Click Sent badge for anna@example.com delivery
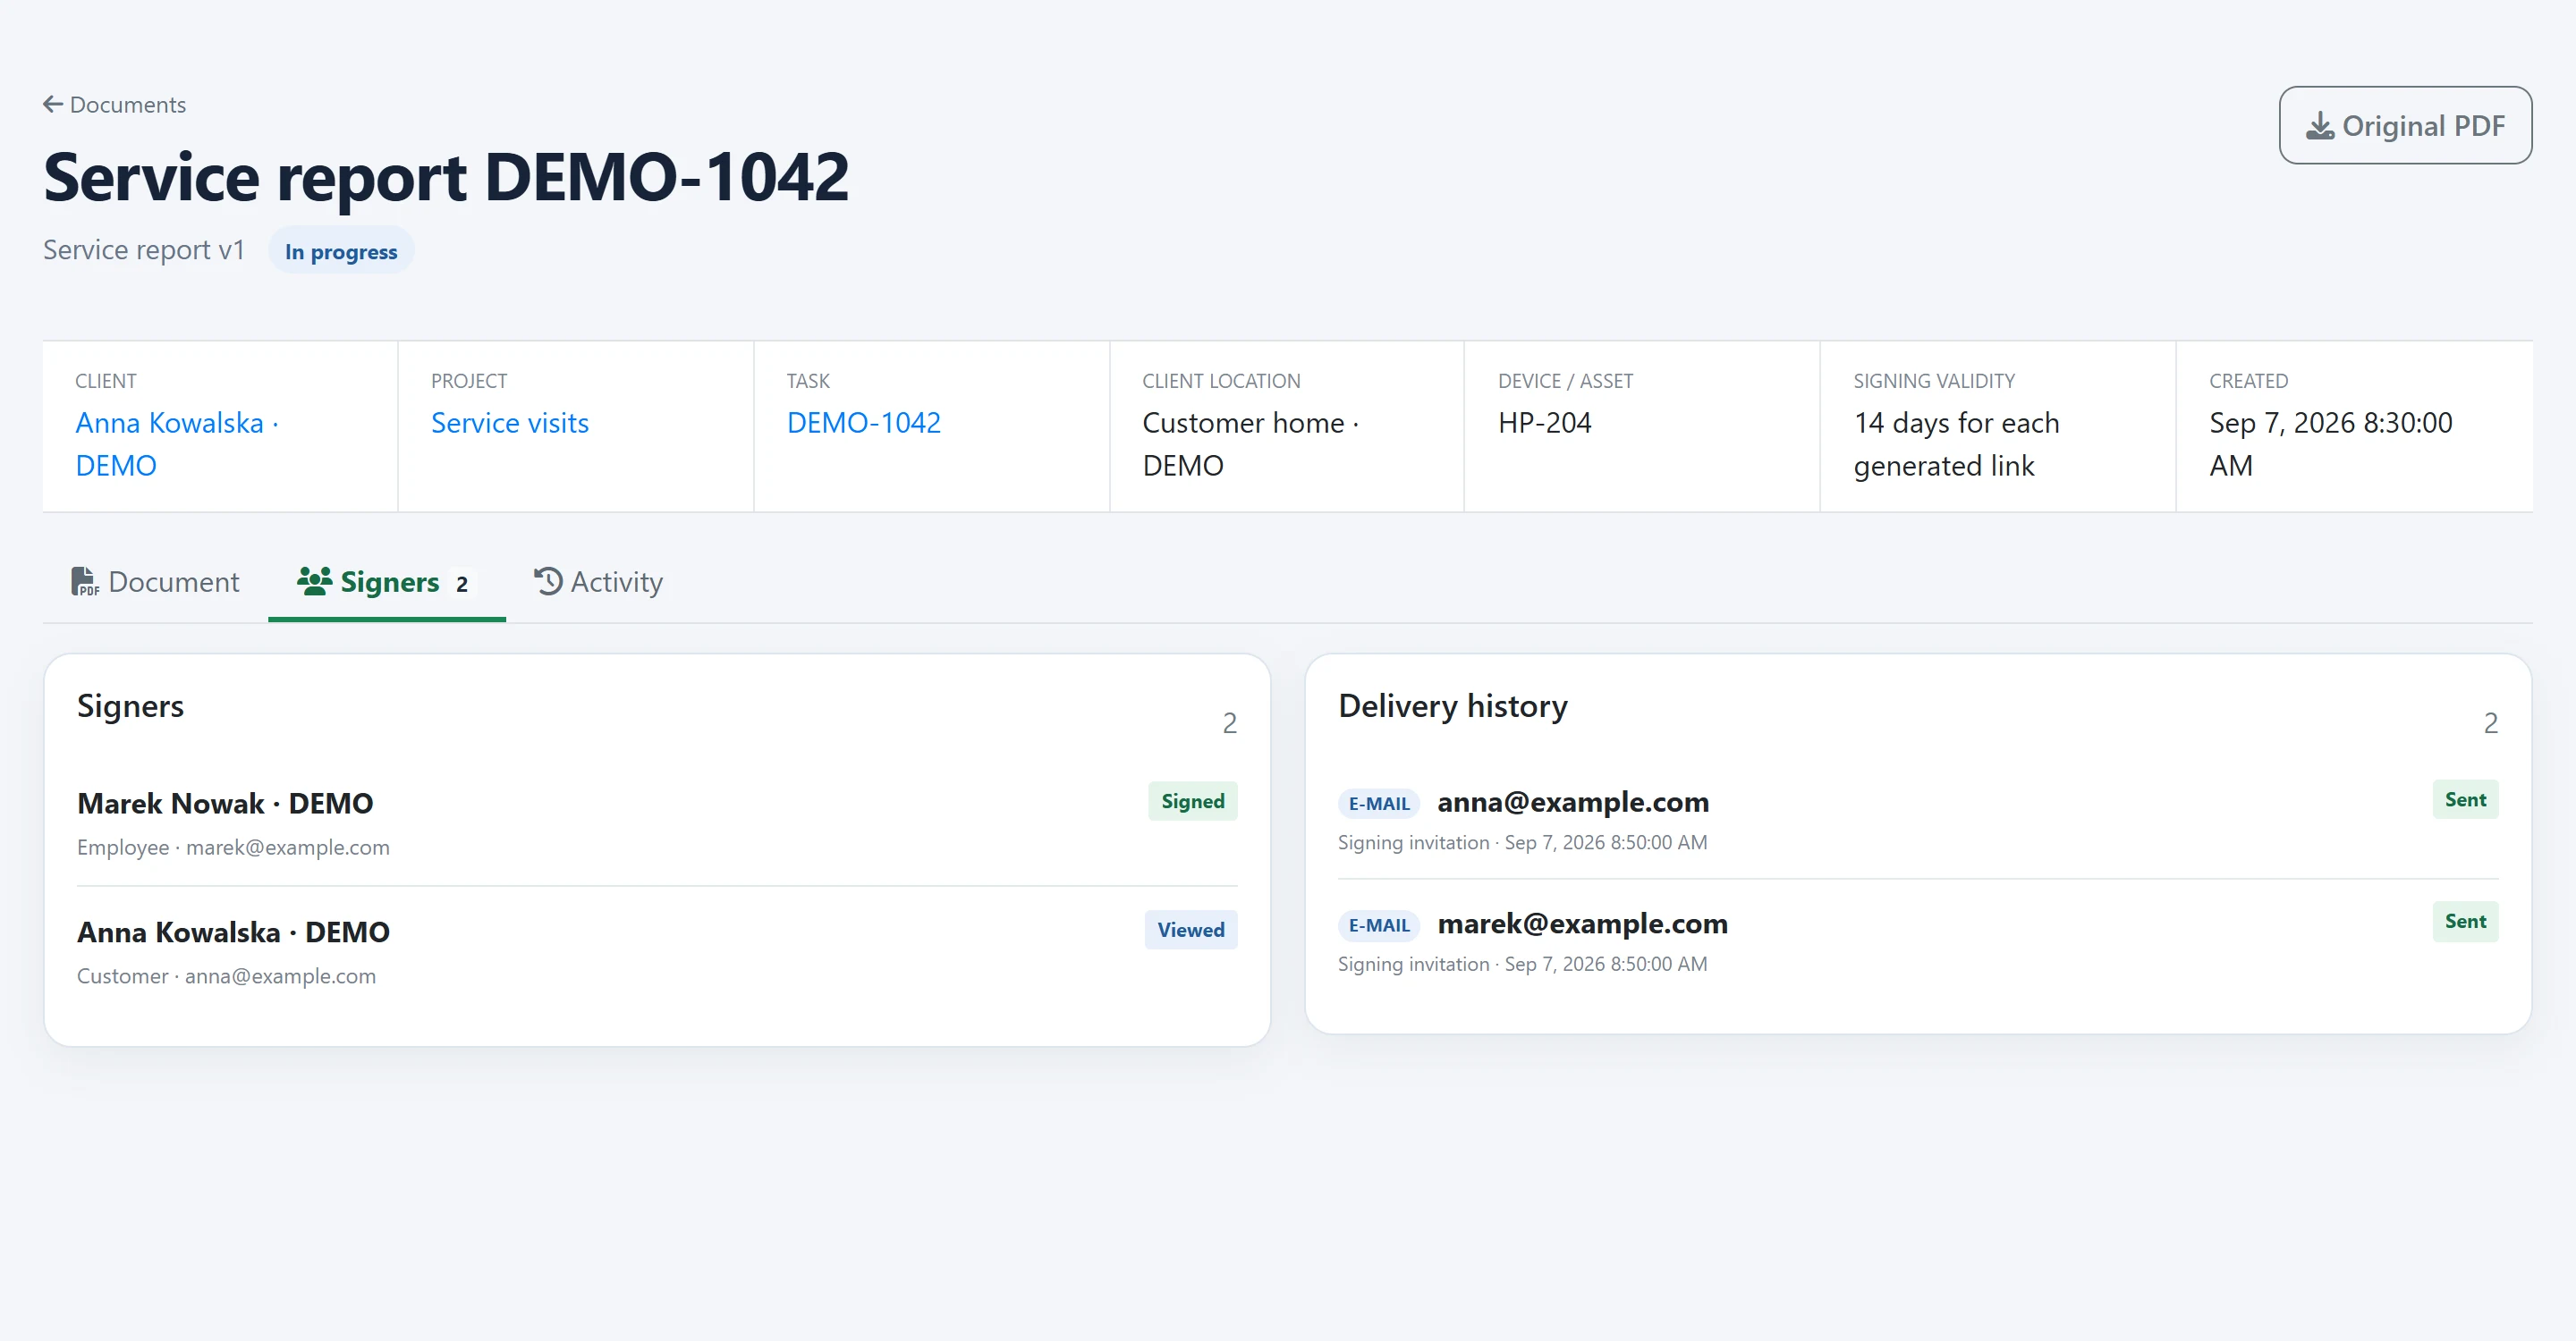This screenshot has height=1341, width=2576. (2465, 799)
